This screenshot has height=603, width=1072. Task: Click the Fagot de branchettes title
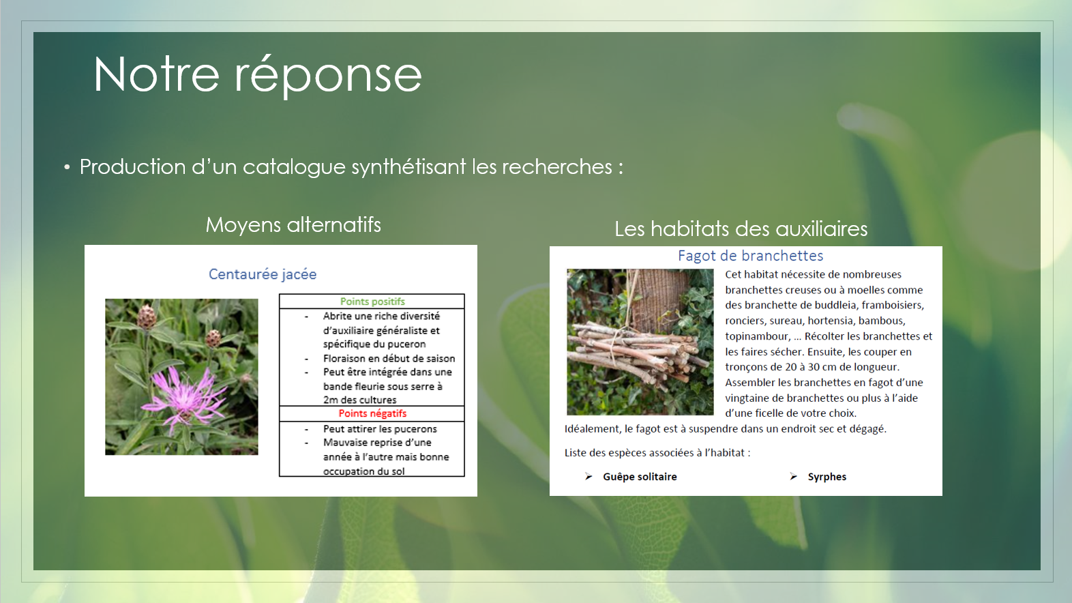(x=750, y=256)
